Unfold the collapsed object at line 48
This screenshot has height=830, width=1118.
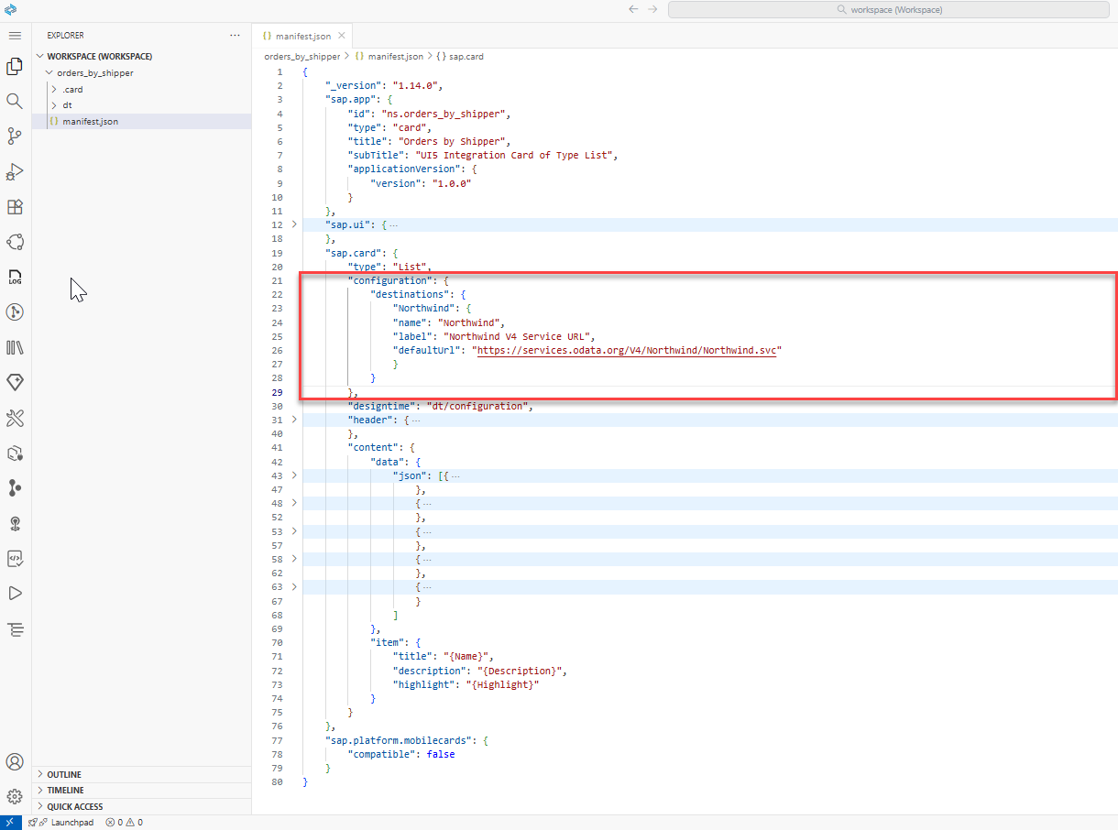[294, 503]
